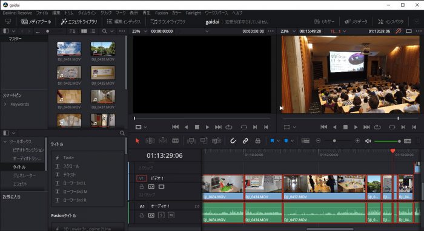Play reverse in the timeline viewer

(x=335, y=127)
